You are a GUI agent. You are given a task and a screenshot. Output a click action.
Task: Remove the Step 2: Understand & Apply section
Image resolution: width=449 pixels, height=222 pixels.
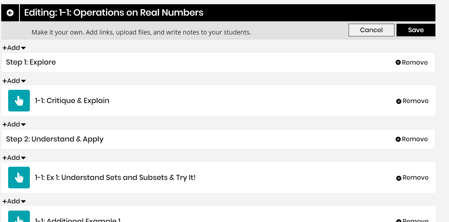click(412, 139)
